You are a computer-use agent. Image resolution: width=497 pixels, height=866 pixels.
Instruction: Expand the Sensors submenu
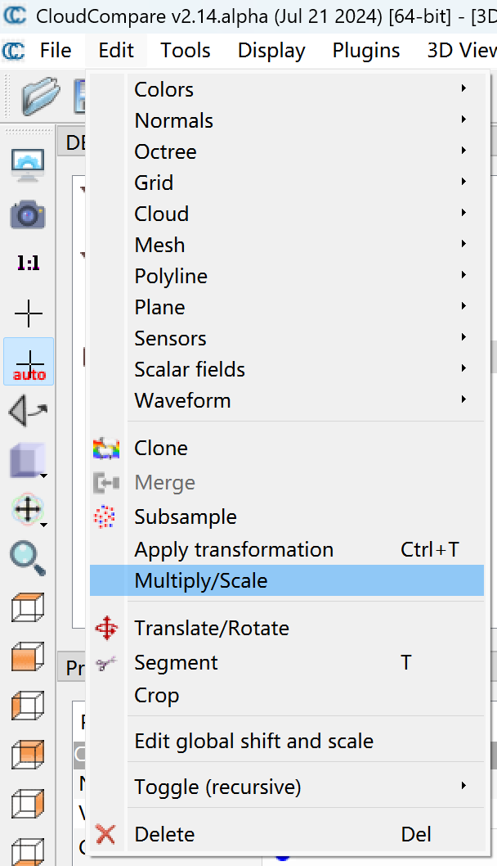coord(287,338)
